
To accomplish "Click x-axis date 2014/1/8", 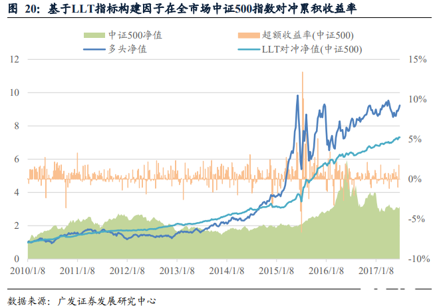I will (227, 271).
